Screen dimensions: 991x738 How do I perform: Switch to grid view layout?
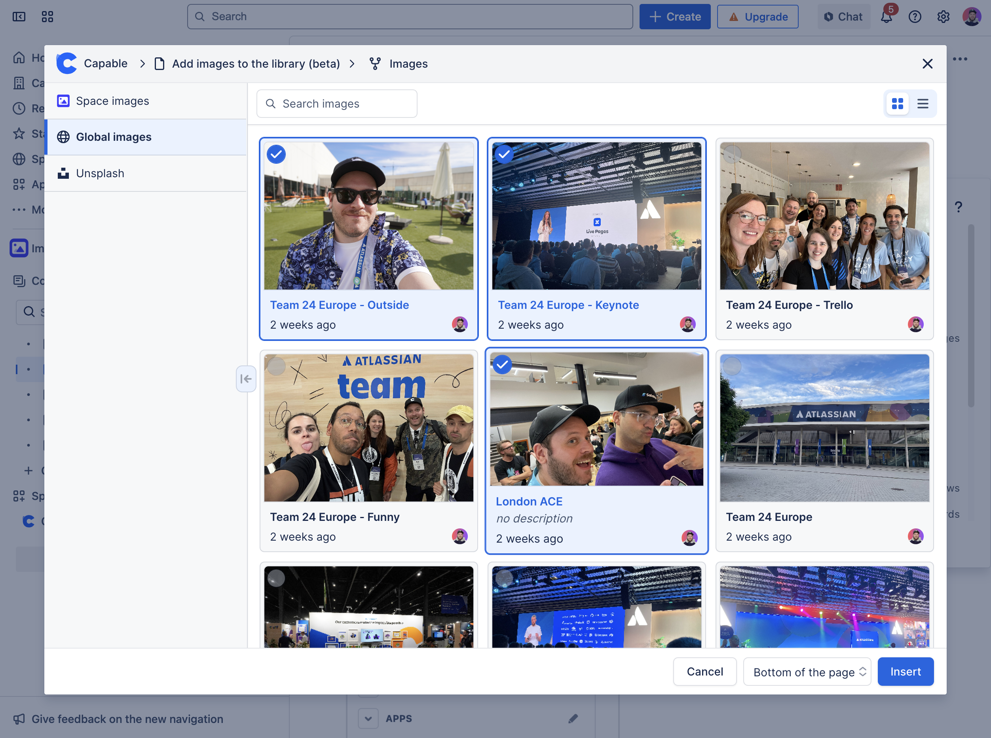pos(897,104)
